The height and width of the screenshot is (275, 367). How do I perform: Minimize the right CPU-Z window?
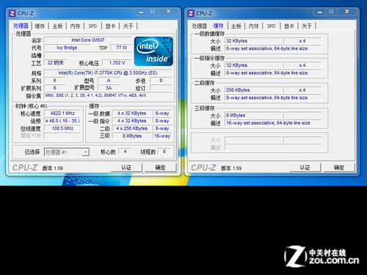point(320,12)
